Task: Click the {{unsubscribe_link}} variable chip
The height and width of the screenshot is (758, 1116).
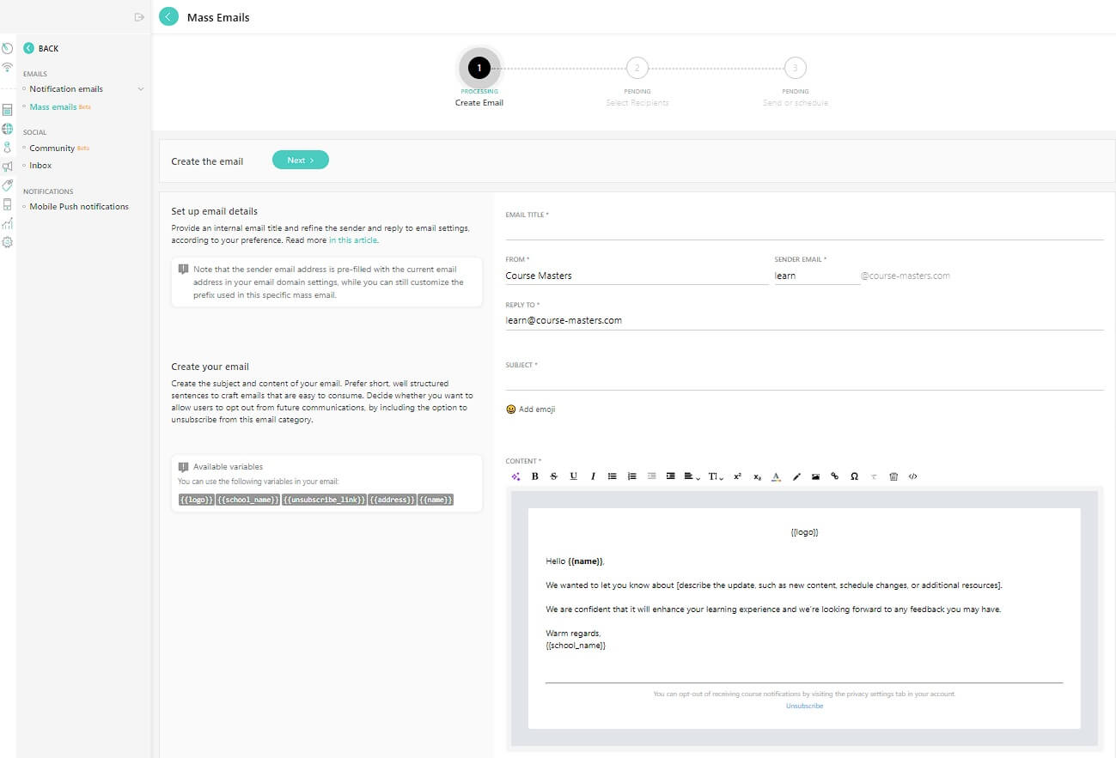Action: point(325,500)
